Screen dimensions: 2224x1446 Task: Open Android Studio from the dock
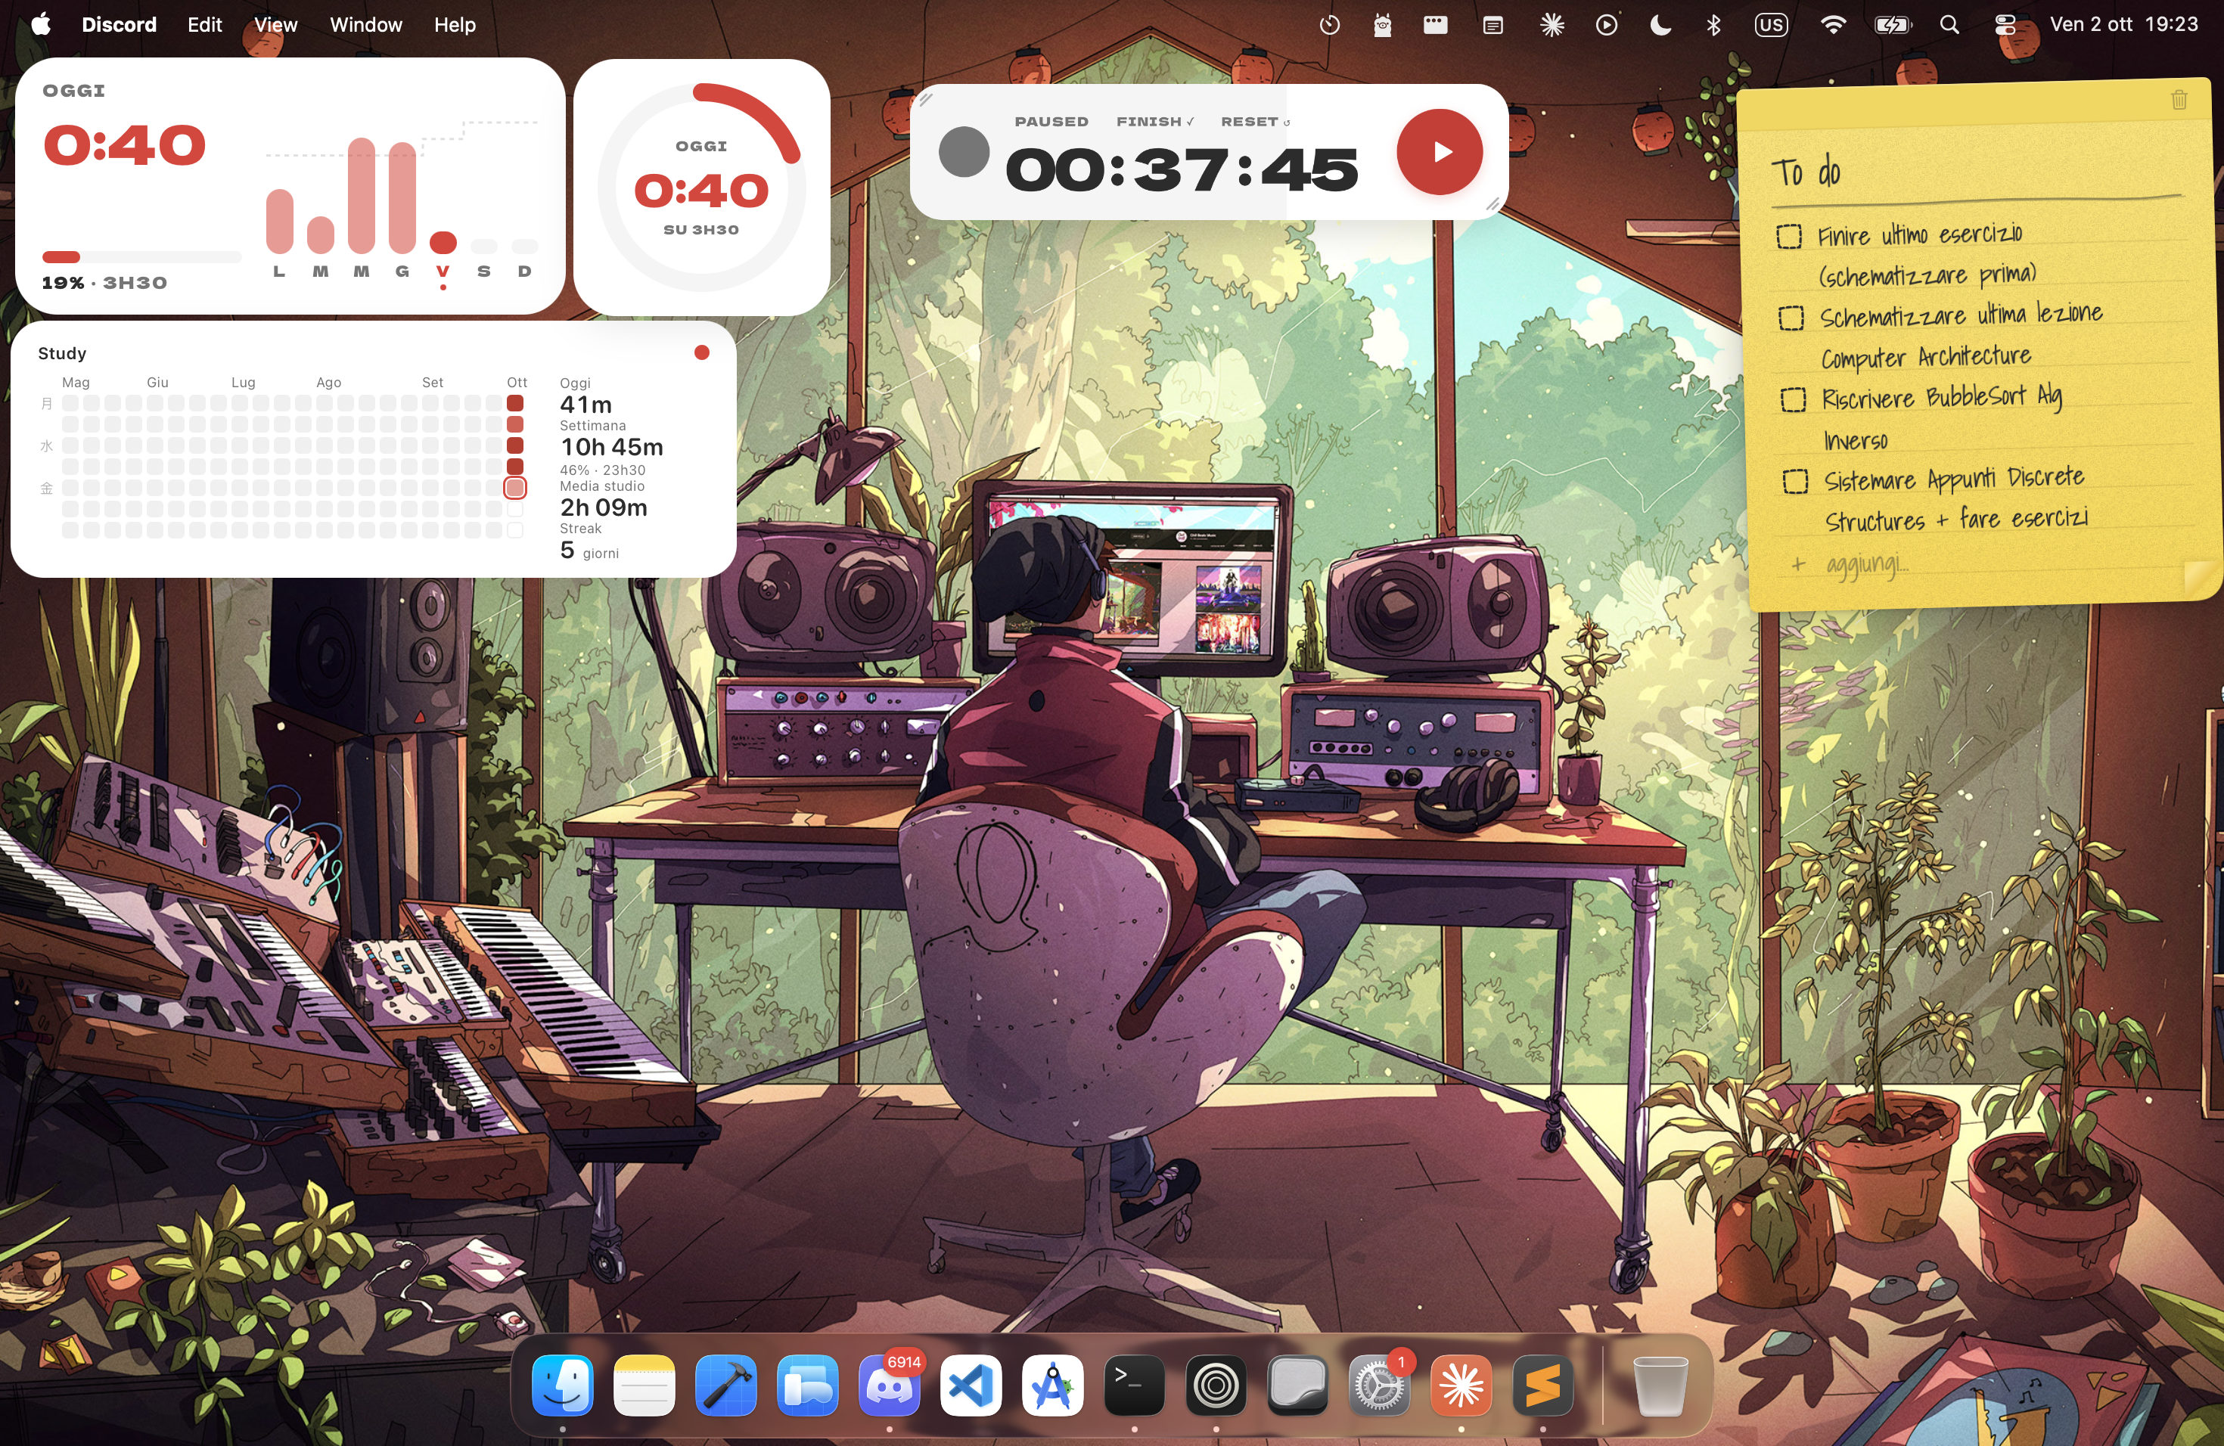point(1052,1385)
